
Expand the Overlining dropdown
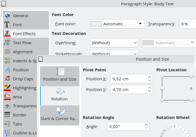tap(114, 43)
